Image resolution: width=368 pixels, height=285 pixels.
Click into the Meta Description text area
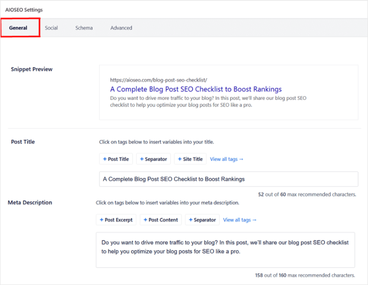[225, 250]
